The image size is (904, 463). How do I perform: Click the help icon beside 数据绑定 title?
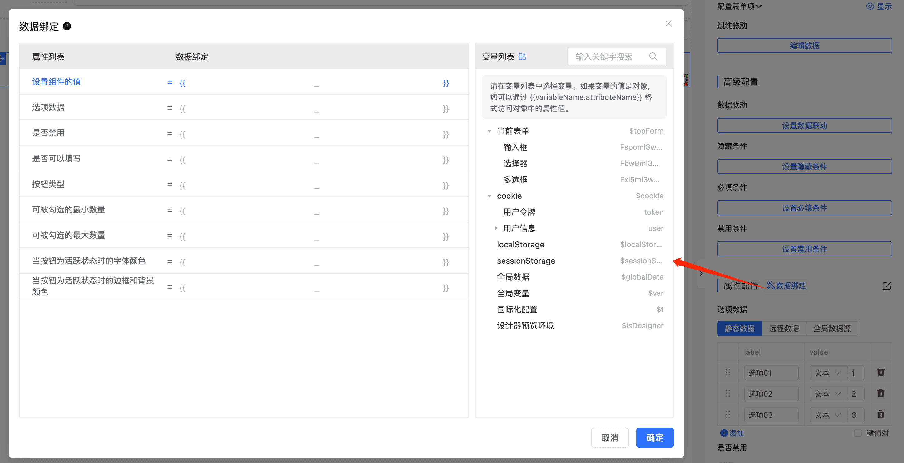tap(67, 26)
